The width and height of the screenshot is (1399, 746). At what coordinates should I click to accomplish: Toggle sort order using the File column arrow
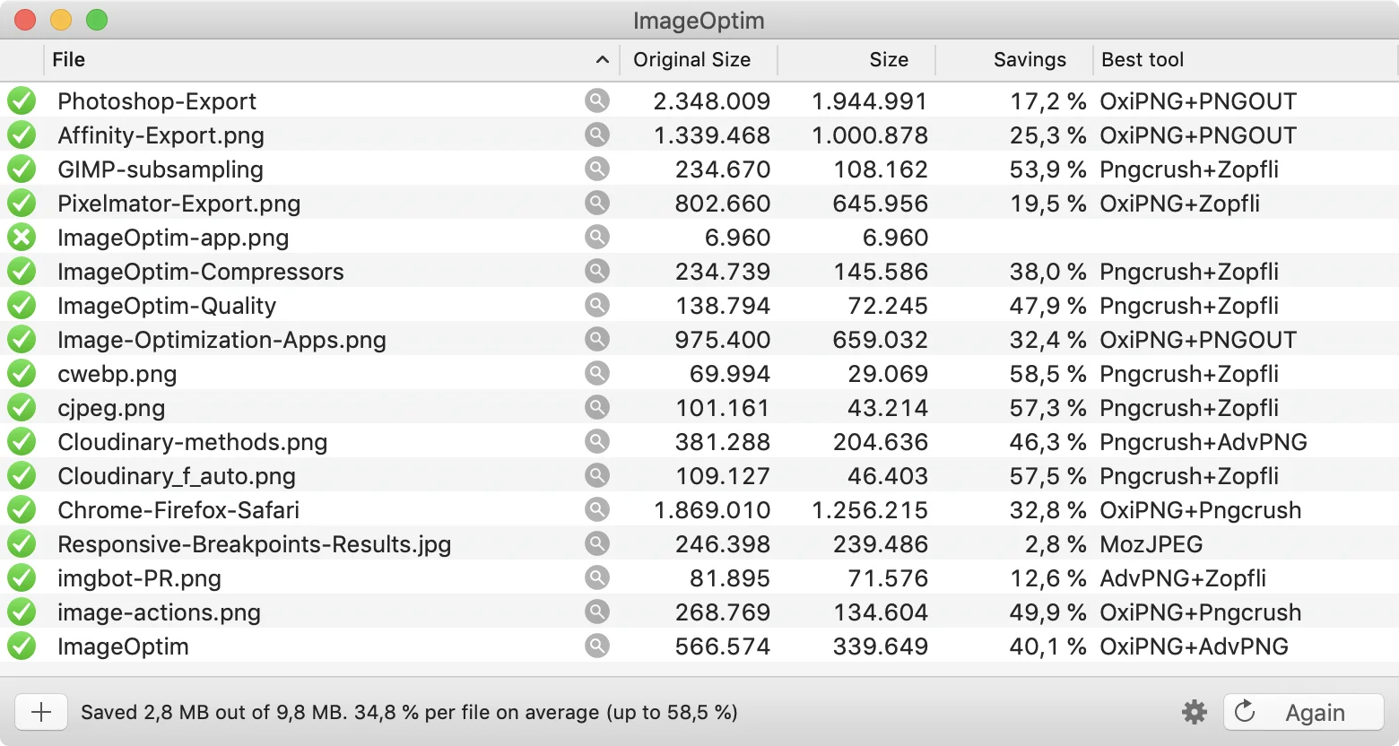click(603, 60)
